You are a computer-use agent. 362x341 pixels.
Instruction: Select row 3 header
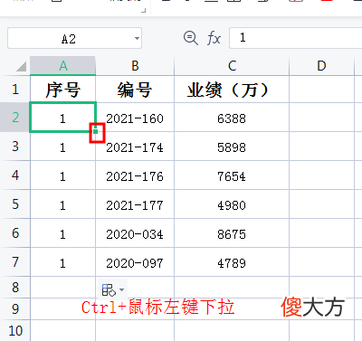(x=15, y=147)
